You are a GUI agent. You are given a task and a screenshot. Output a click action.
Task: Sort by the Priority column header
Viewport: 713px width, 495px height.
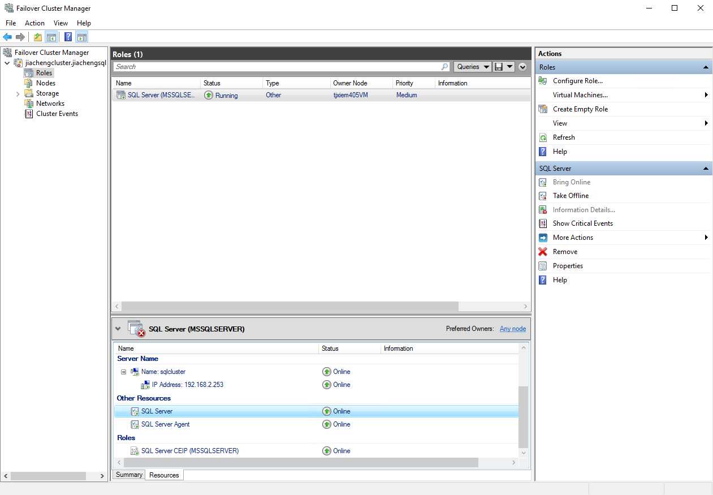(413, 83)
